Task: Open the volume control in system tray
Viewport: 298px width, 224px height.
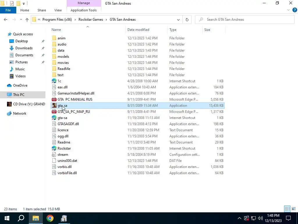Action: (260, 218)
